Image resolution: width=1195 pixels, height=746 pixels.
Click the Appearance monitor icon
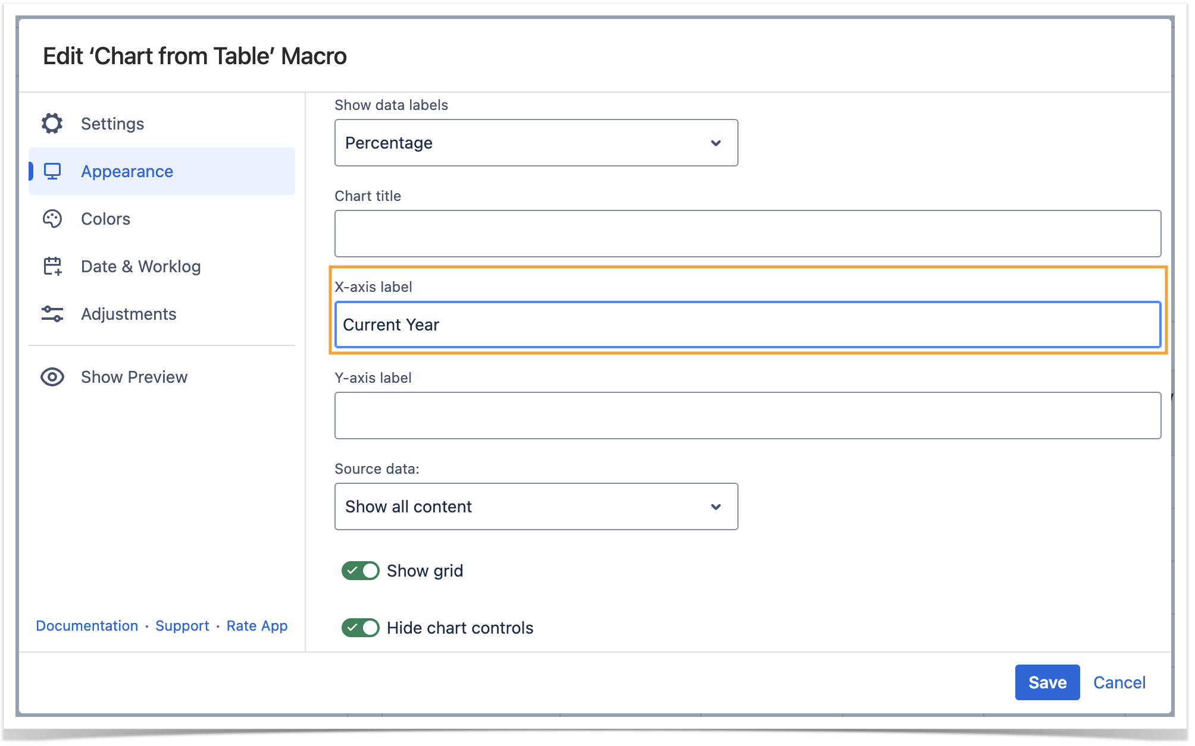pos(52,171)
